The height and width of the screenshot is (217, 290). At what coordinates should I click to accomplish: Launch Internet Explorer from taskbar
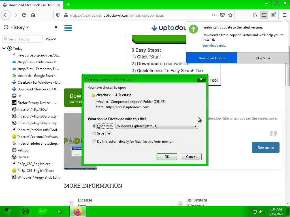tap(25, 211)
